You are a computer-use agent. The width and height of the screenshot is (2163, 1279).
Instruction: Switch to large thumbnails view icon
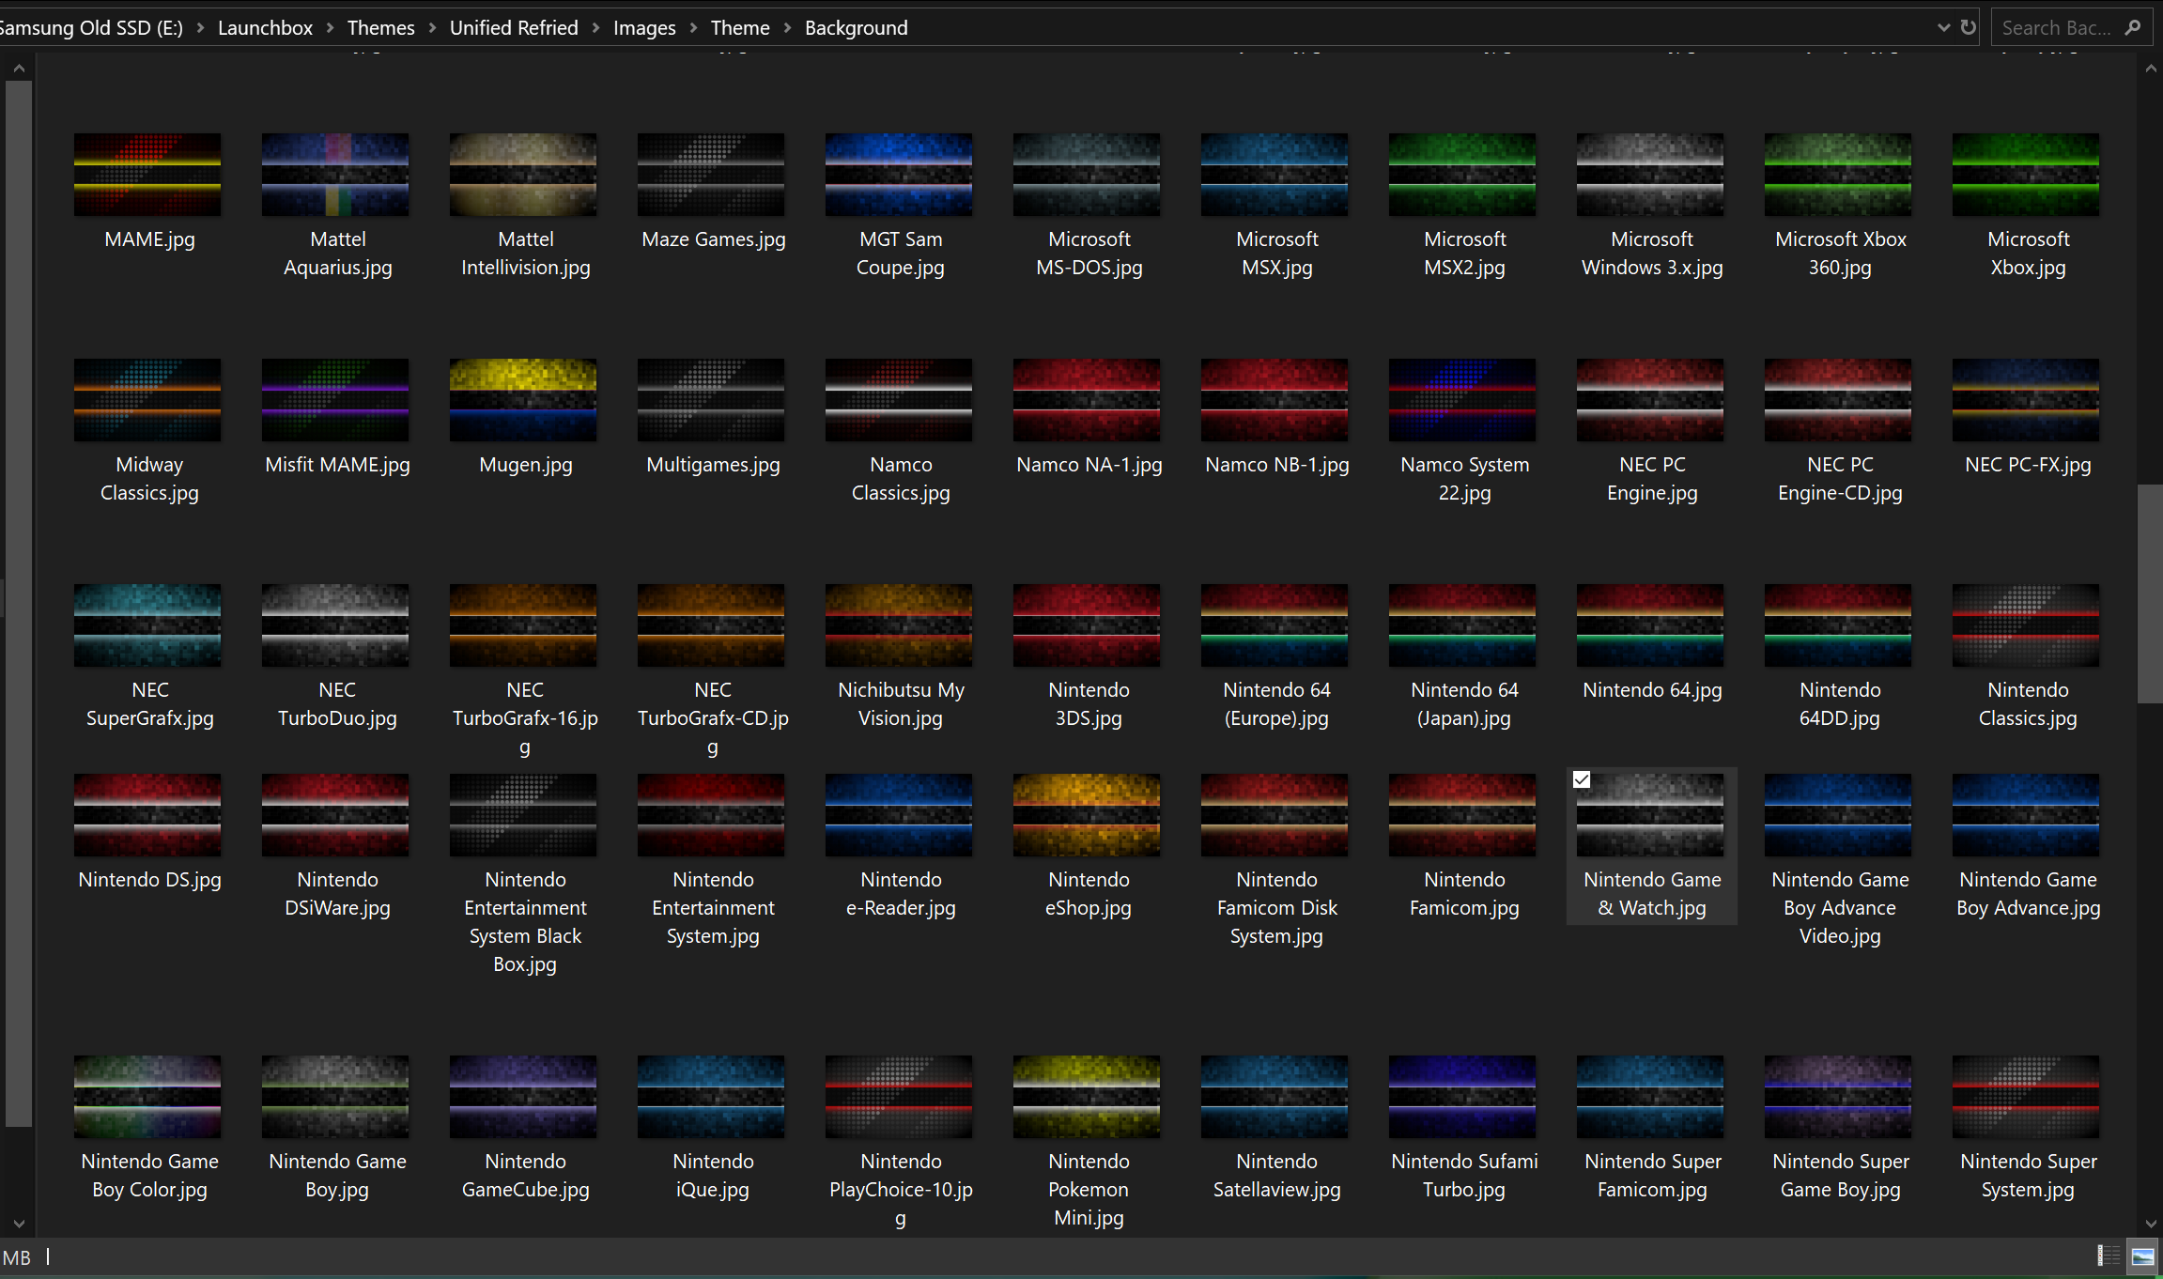(2143, 1256)
